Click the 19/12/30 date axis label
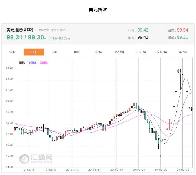 [50, 170]
